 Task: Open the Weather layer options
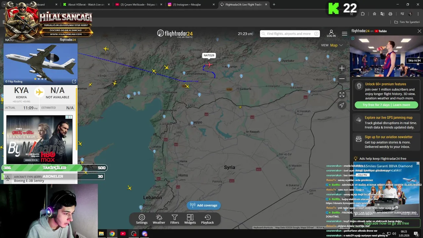click(x=159, y=219)
